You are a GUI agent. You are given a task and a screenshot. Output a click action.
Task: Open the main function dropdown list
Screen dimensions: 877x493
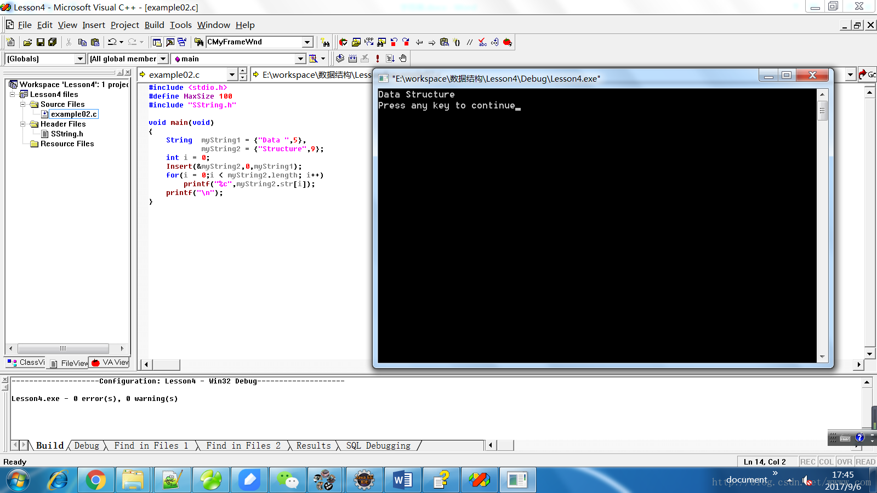[300, 59]
